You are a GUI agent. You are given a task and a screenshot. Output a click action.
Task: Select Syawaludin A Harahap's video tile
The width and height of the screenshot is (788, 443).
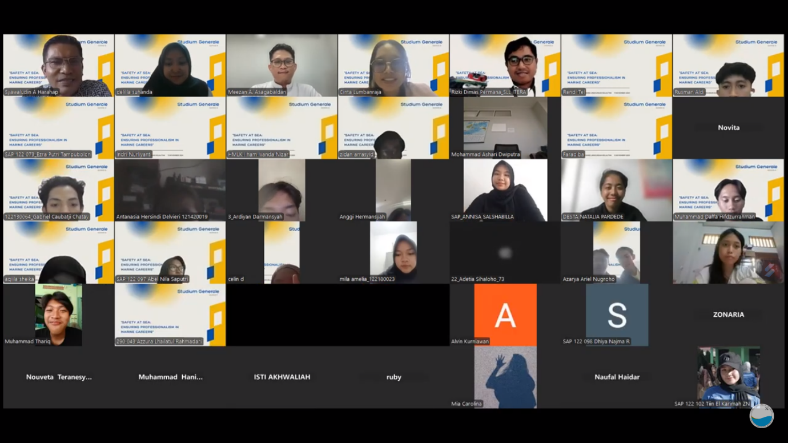[58, 65]
